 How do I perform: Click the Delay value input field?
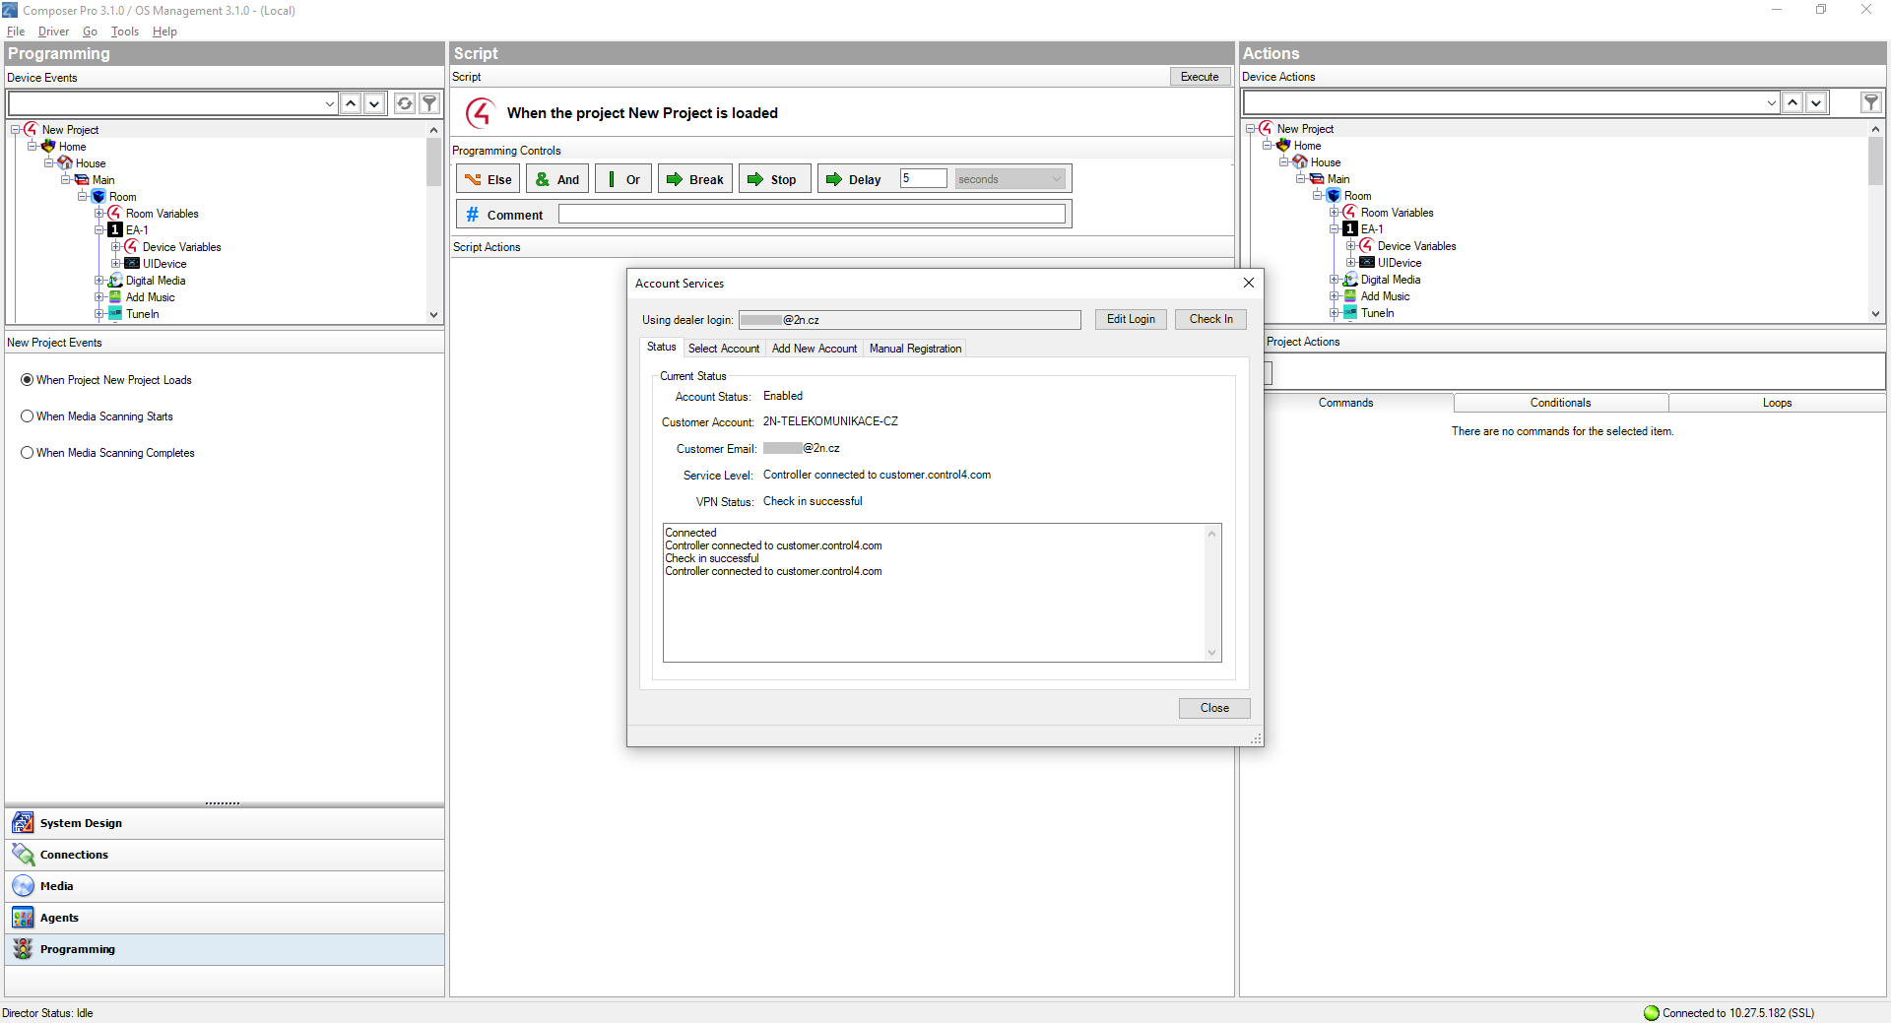(923, 178)
